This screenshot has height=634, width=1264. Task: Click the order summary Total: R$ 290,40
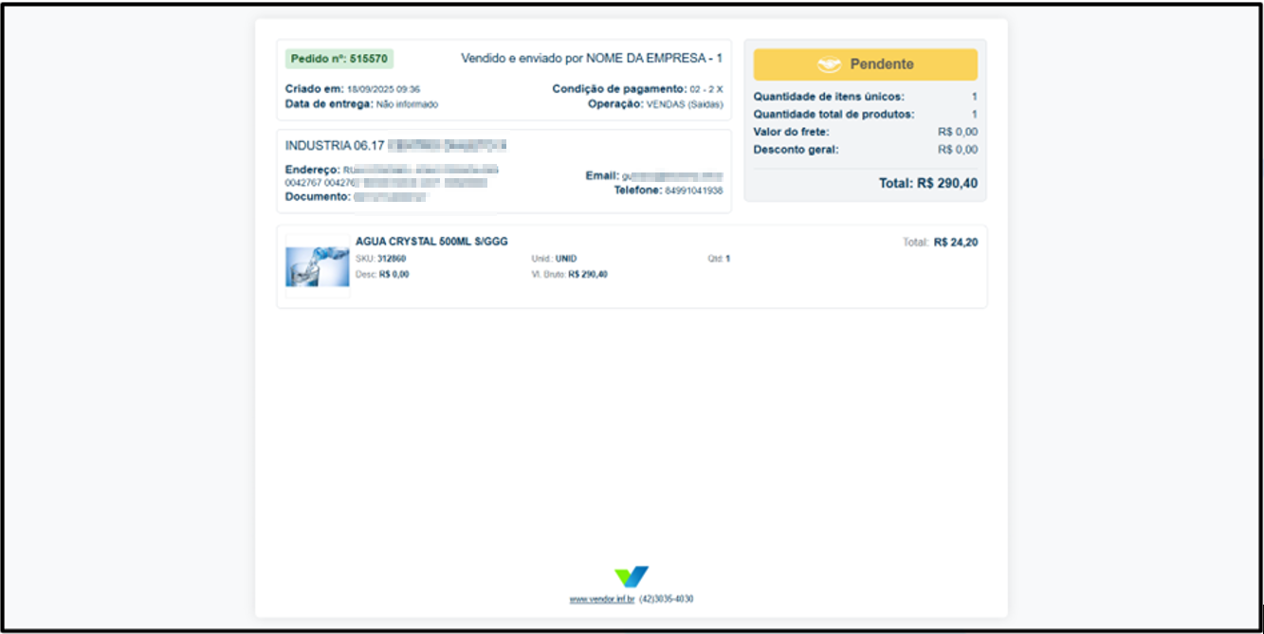928,183
